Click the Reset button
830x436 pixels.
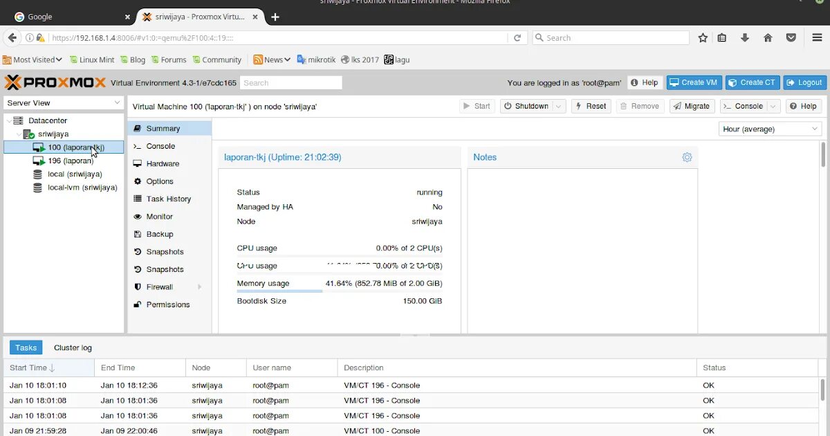[591, 106]
